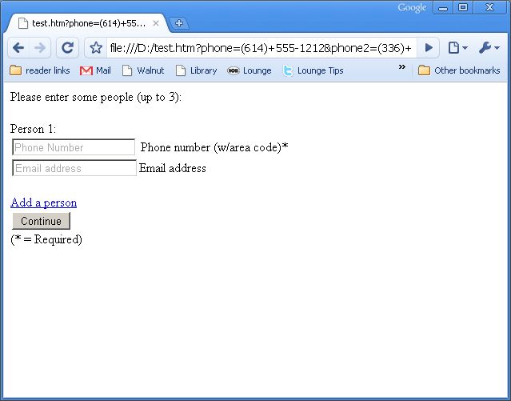Screen dimensions: 511x401
Task: Click the Email address input field
Action: tap(74, 168)
